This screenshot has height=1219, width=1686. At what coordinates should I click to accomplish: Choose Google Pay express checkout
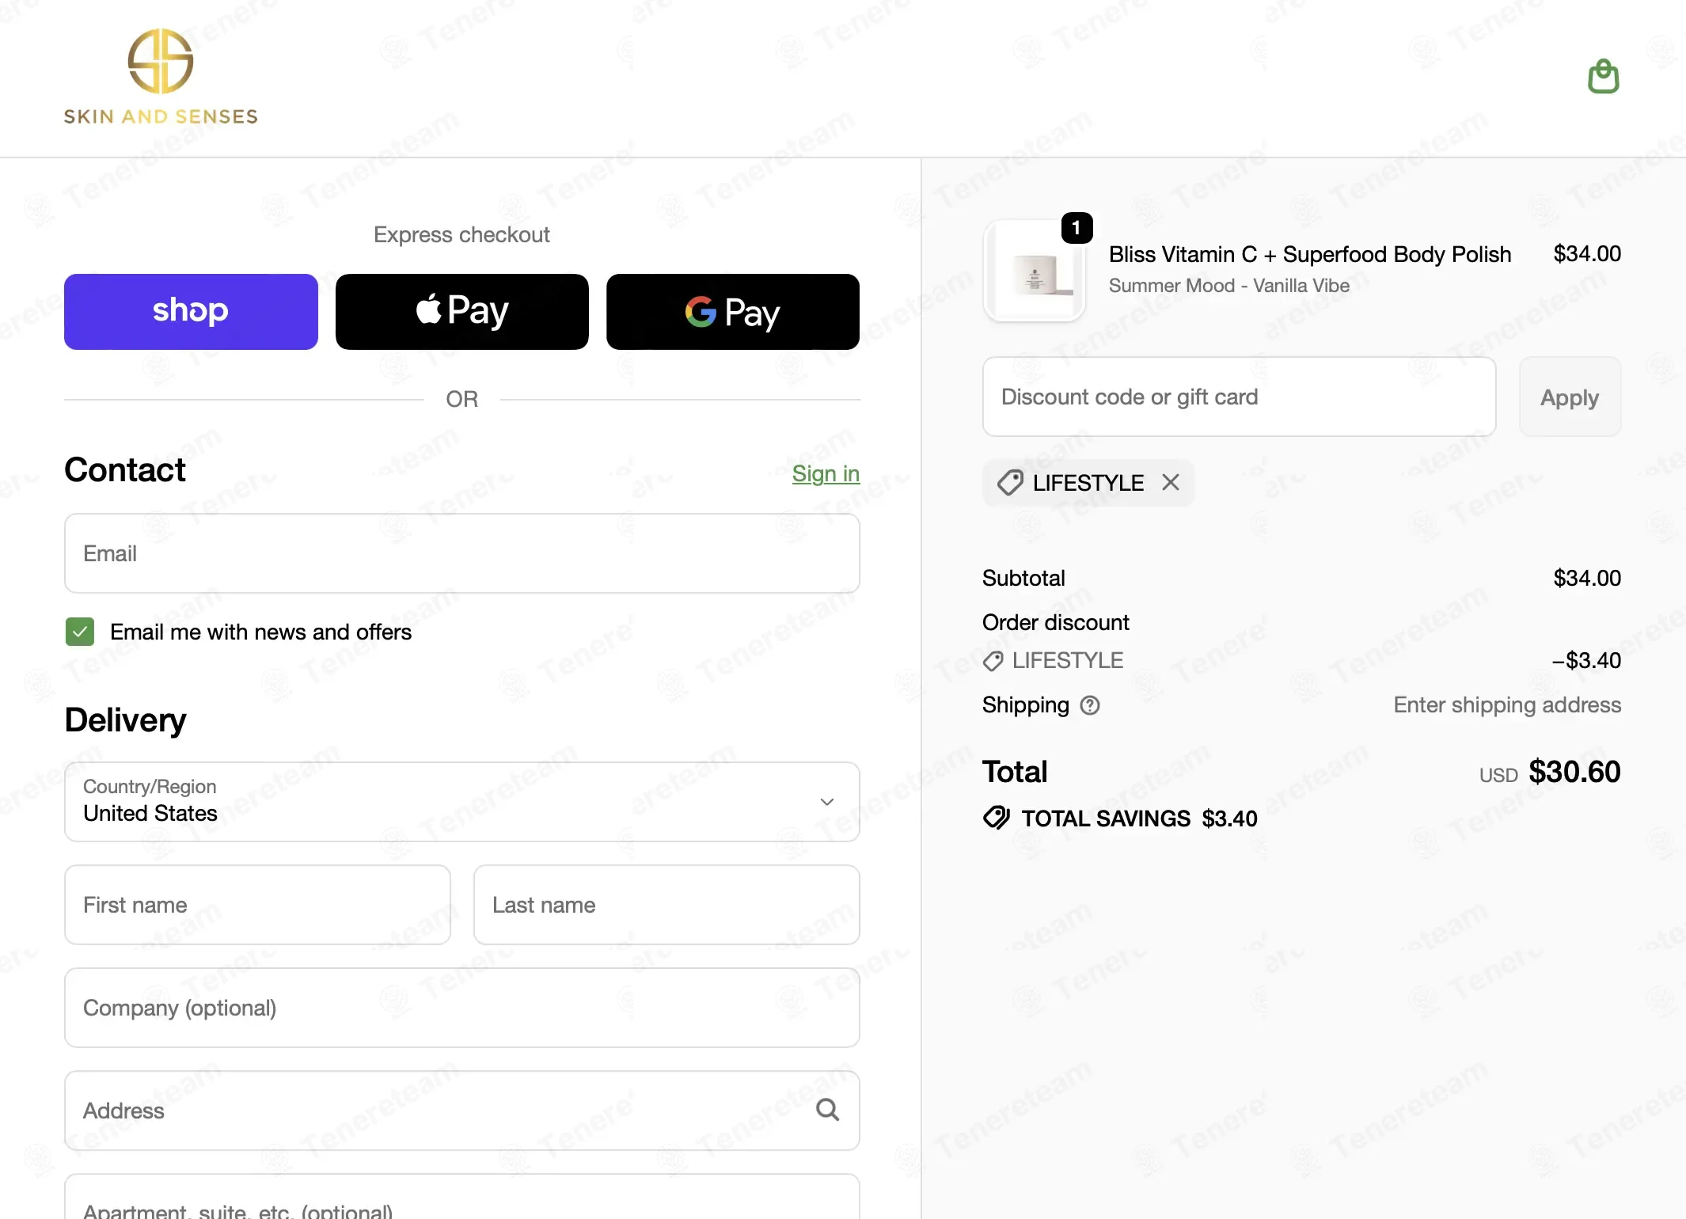point(733,312)
